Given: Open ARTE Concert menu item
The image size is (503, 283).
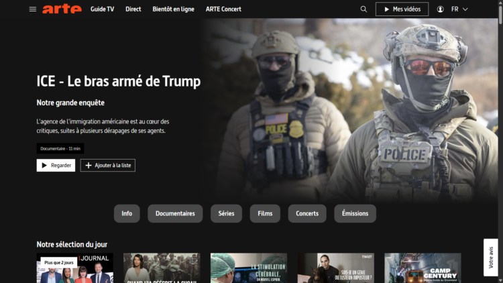Looking at the screenshot, I should point(223,9).
